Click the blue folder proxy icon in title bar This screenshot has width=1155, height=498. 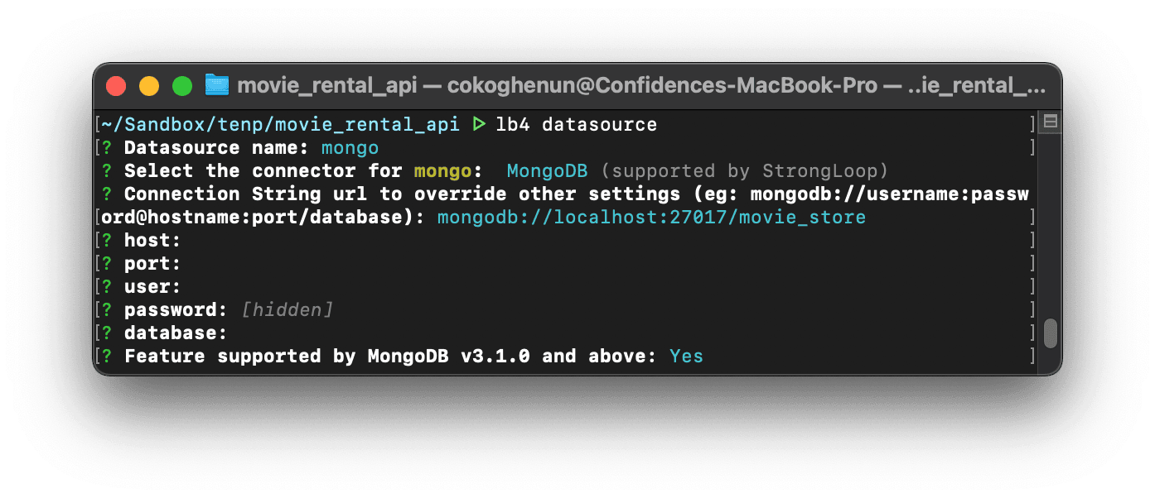(217, 85)
